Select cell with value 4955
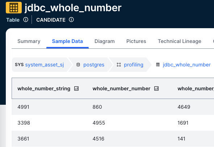Viewport: 214px width, 147px height. 99,123
